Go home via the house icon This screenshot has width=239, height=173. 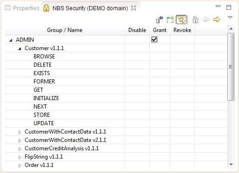[x=195, y=19]
